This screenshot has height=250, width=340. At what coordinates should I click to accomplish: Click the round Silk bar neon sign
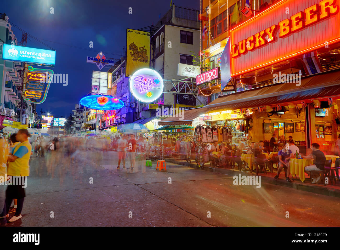tap(146, 85)
